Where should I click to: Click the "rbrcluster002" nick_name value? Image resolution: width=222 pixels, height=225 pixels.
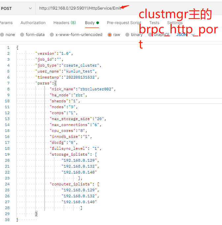(96, 89)
